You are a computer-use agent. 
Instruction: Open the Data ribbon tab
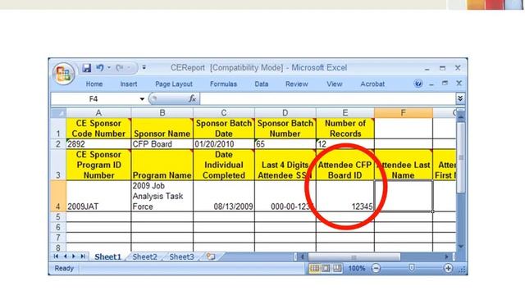[261, 84]
